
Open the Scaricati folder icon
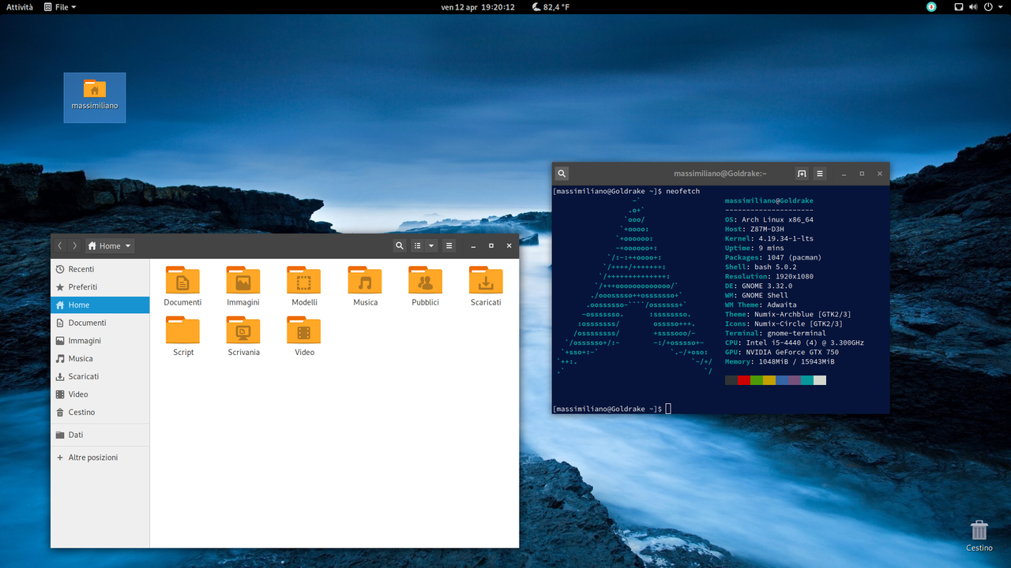click(x=486, y=280)
